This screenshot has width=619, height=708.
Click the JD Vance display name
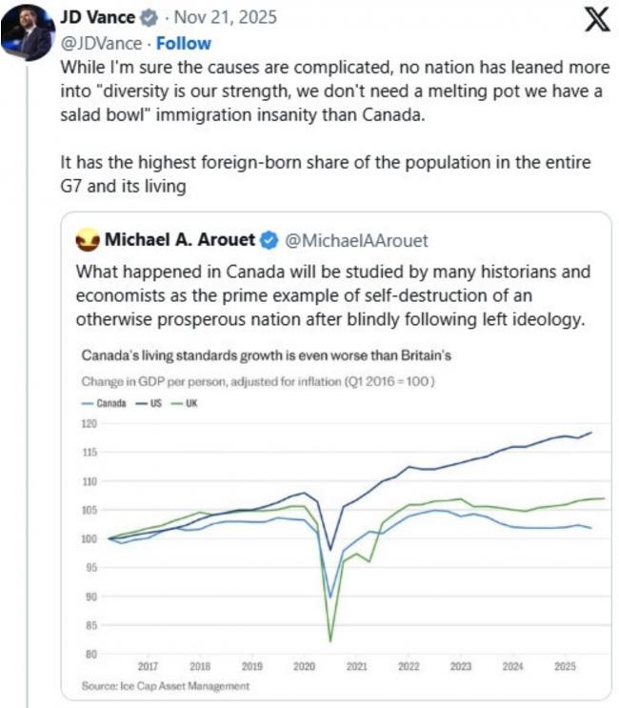(97, 18)
